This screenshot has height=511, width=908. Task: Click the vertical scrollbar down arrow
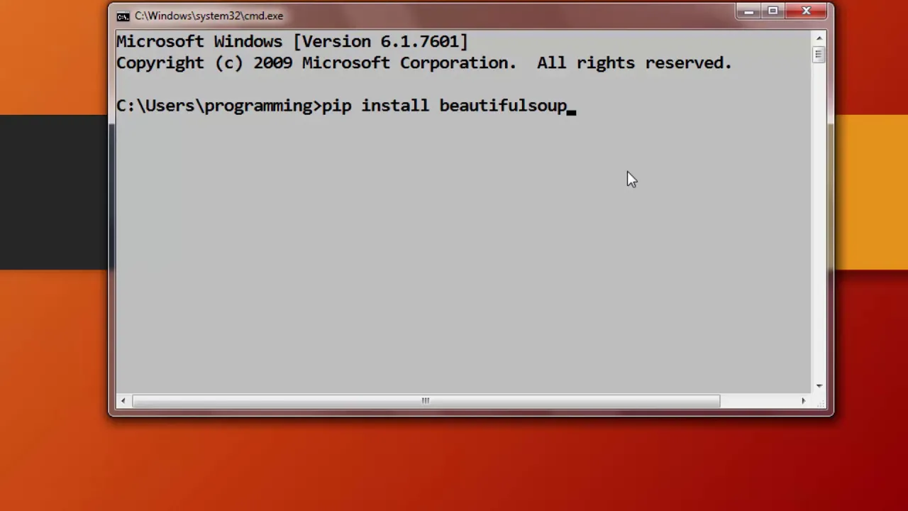click(x=819, y=386)
